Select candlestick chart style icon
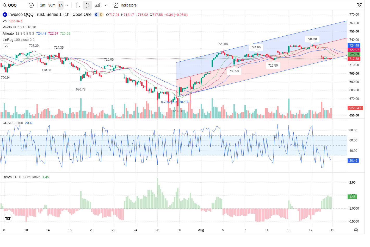 88,5
